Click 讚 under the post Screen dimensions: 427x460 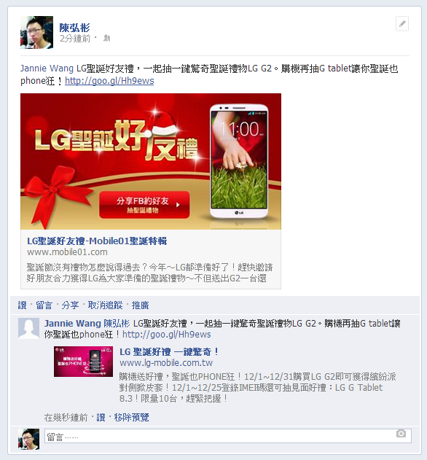pos(23,305)
